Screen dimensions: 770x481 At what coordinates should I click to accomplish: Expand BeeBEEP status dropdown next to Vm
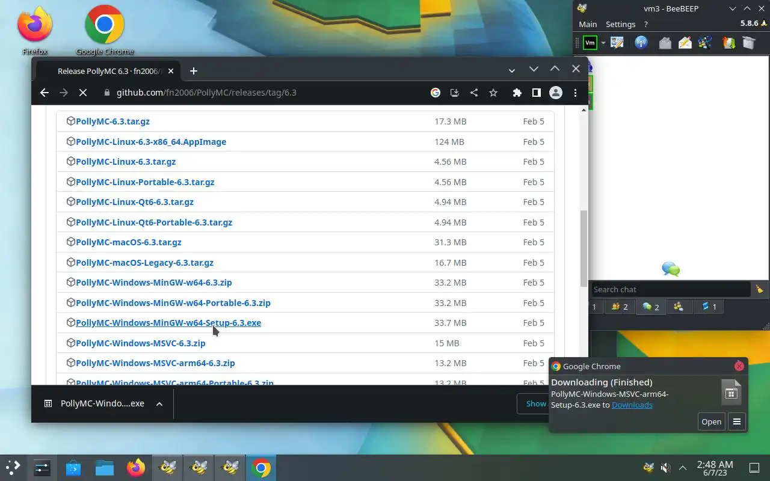tap(603, 43)
